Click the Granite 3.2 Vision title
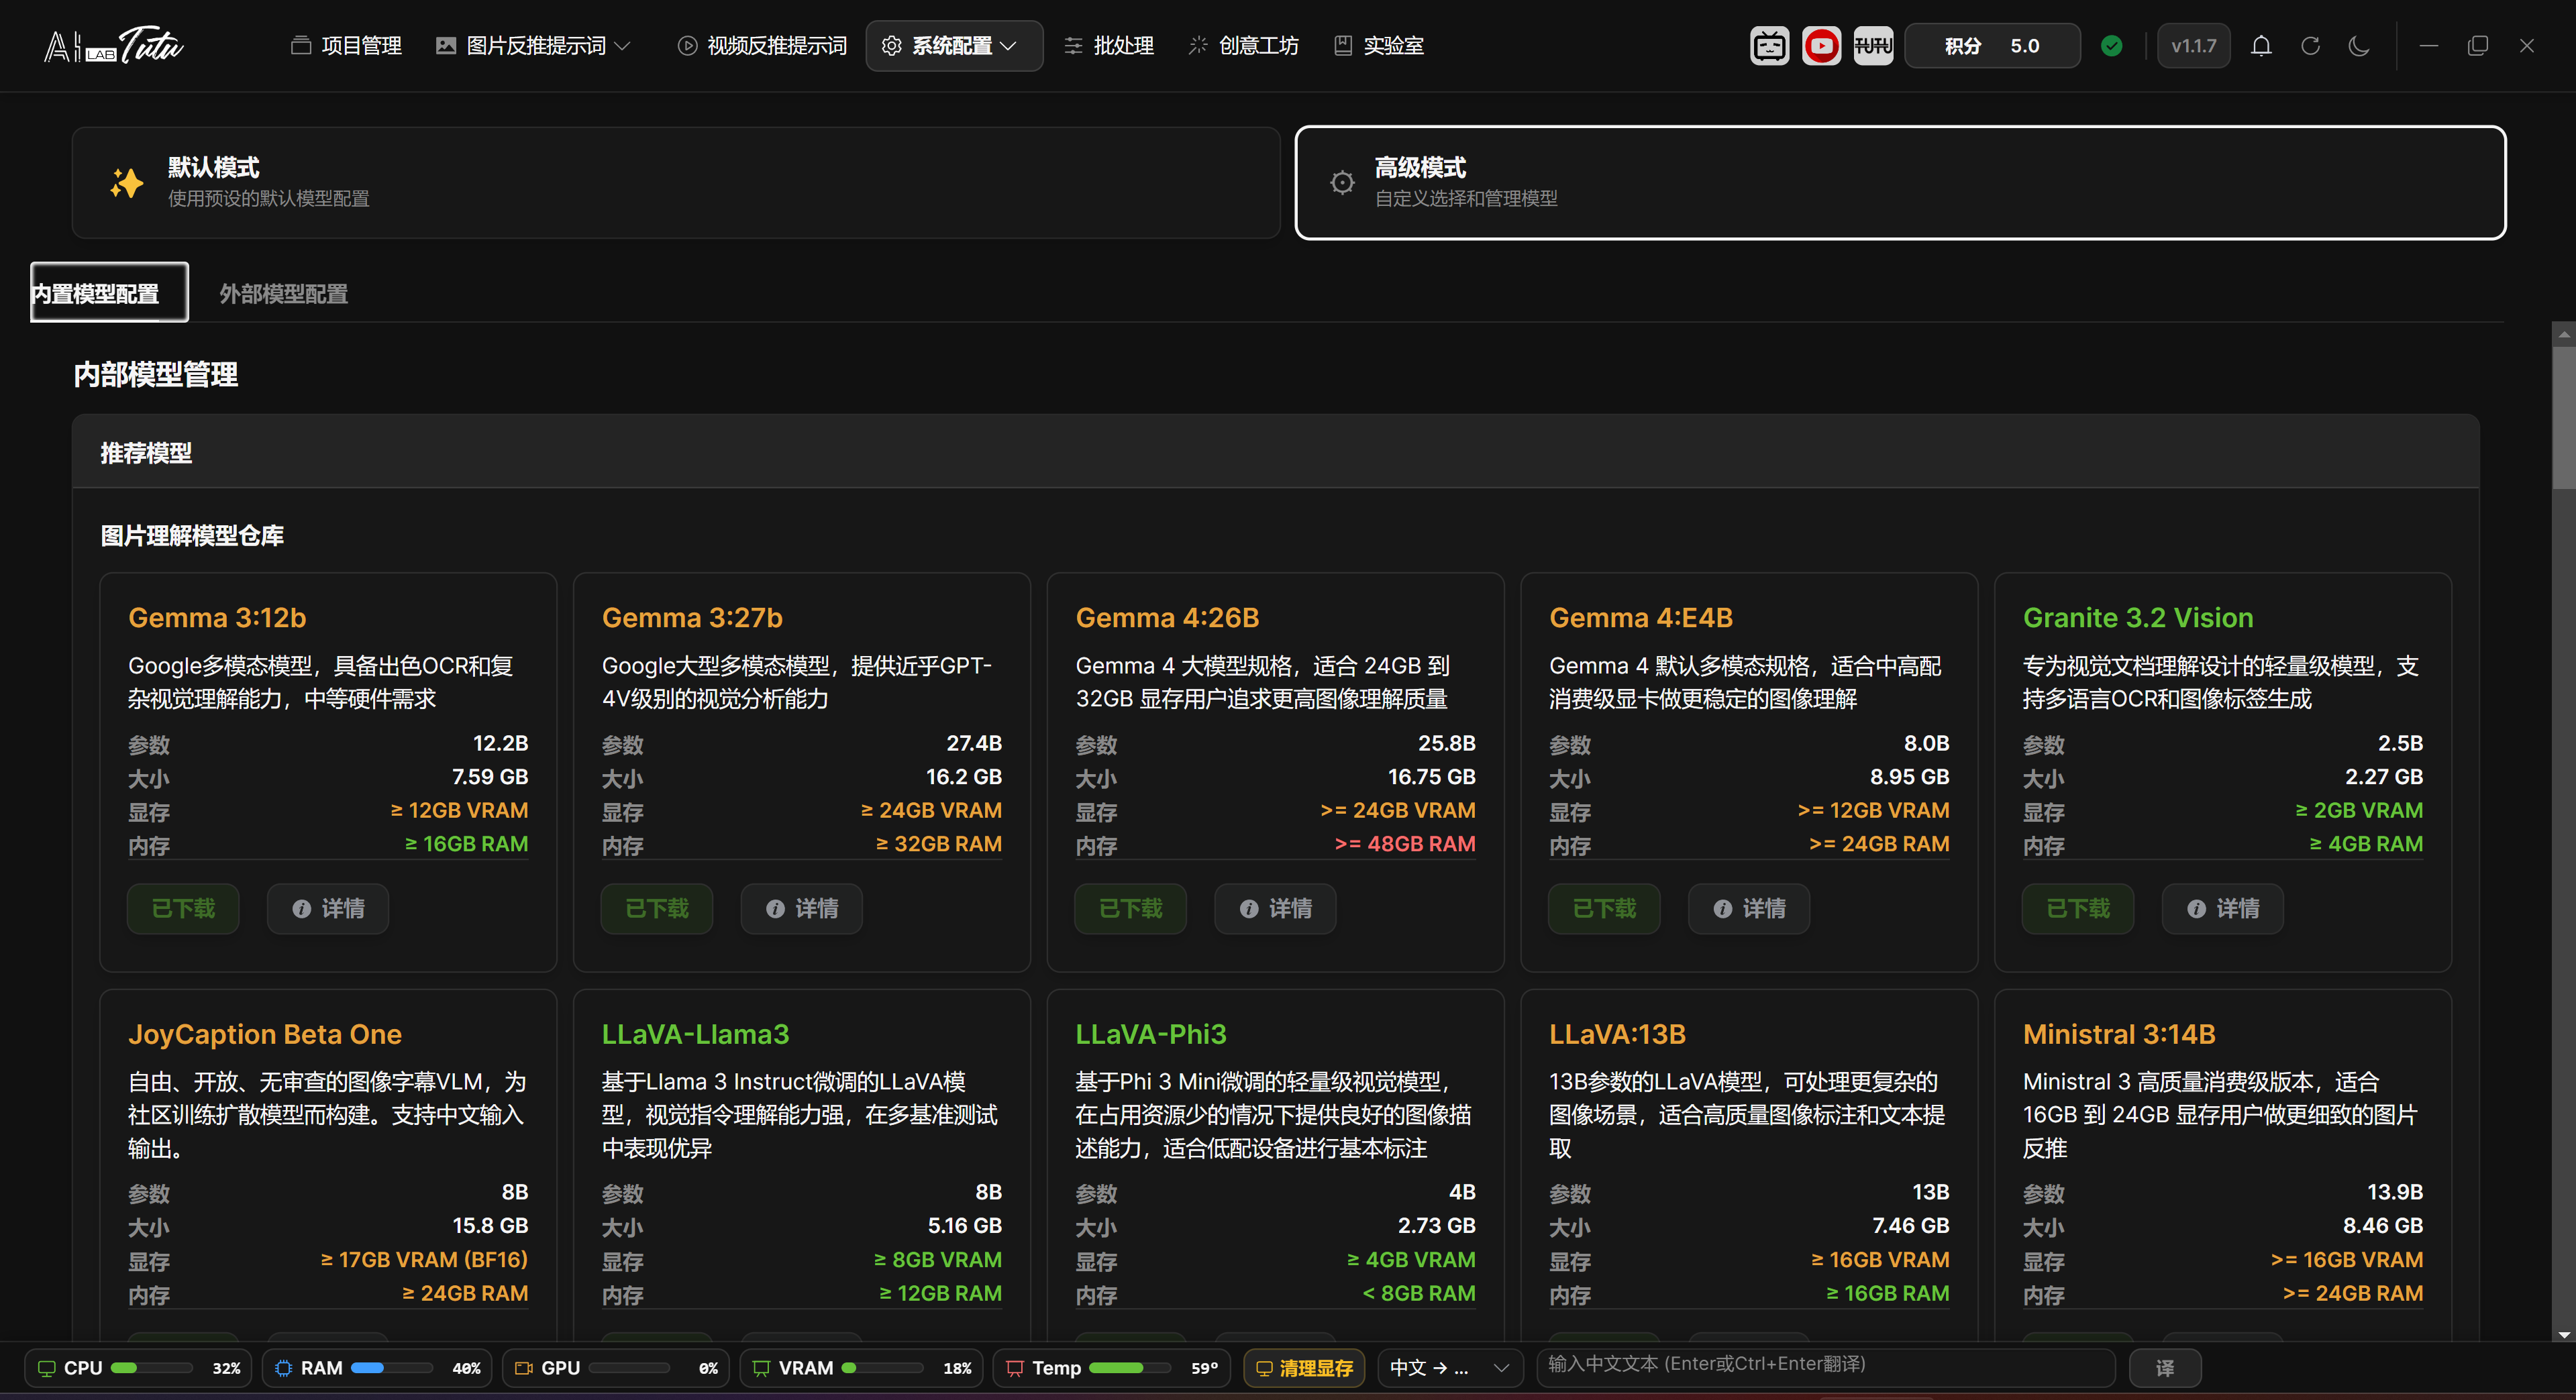The image size is (2576, 1400). [2139, 618]
